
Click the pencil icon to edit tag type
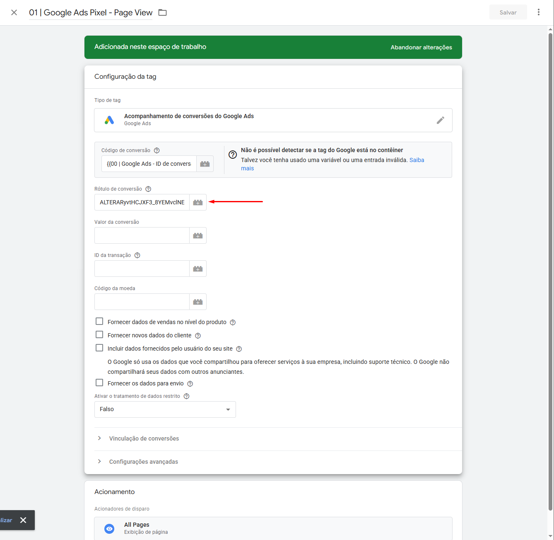tap(440, 120)
